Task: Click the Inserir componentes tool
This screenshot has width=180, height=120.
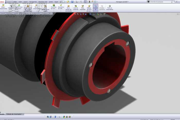Action: pyautogui.click(x=3, y=7)
